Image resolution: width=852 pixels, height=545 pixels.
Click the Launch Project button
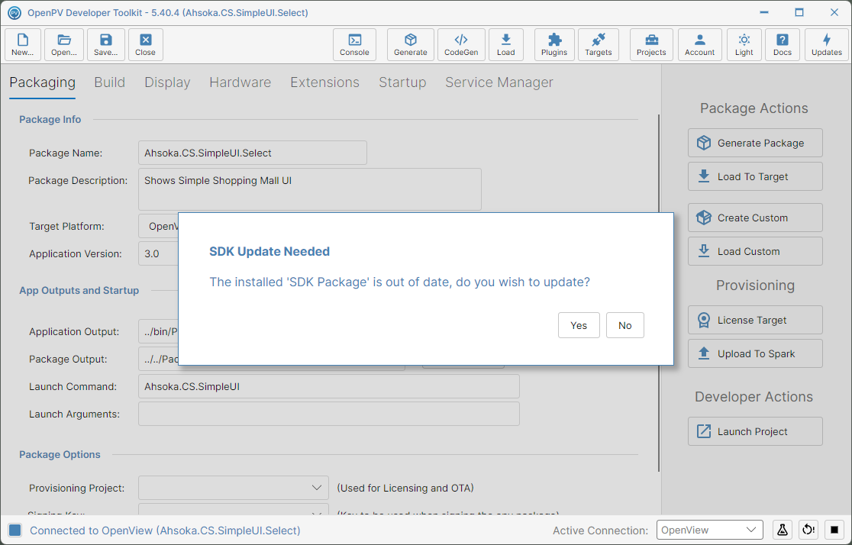(755, 431)
